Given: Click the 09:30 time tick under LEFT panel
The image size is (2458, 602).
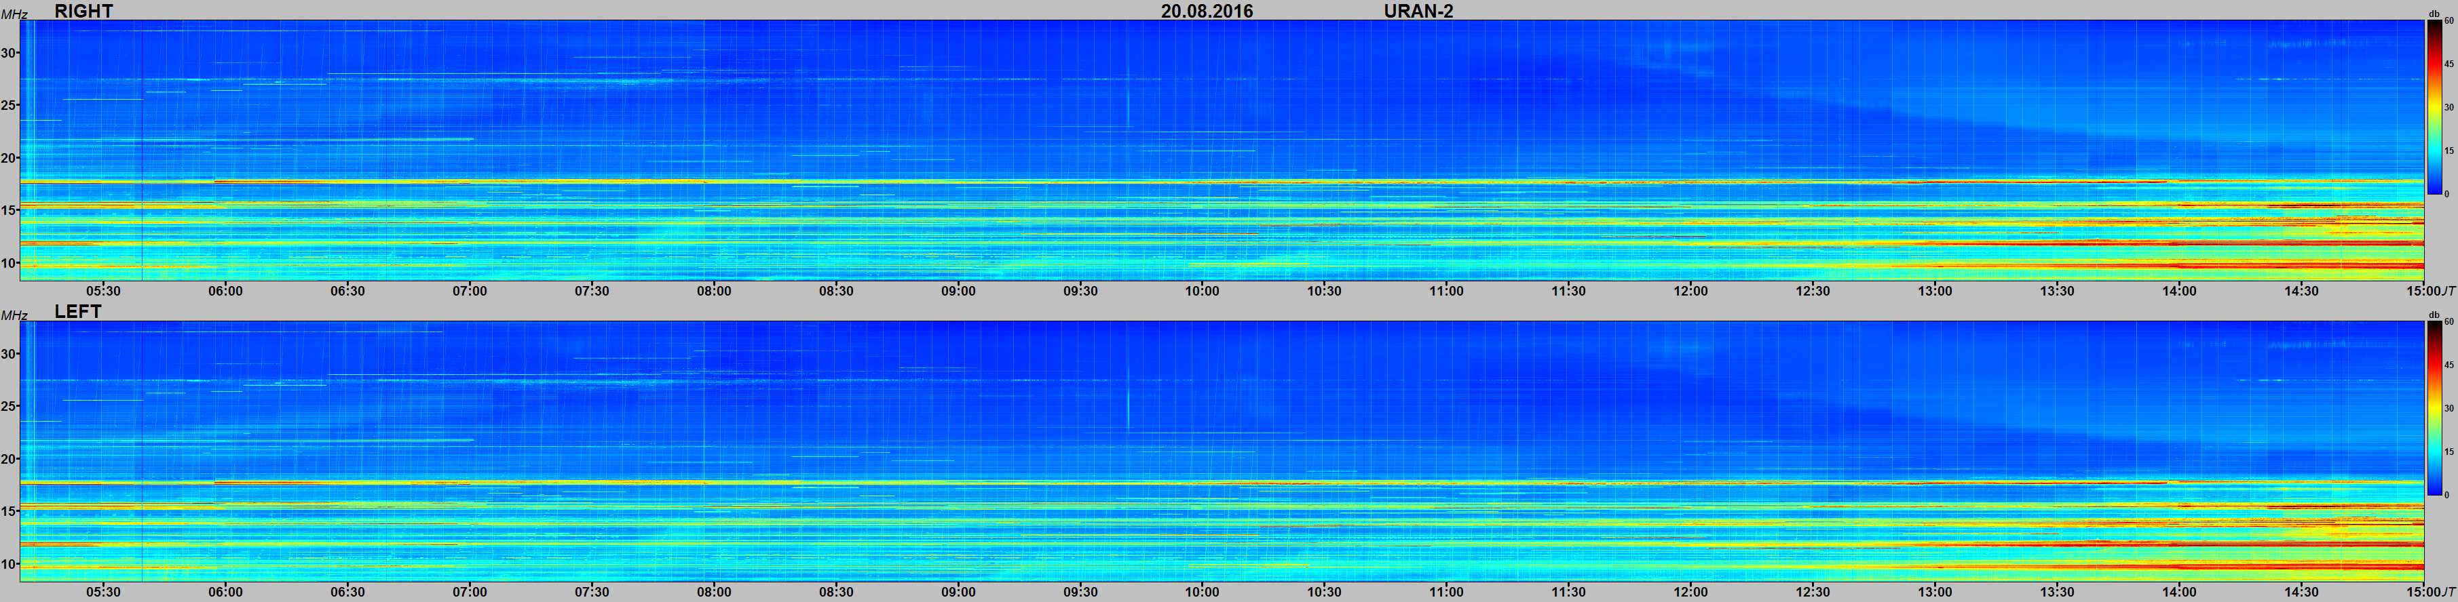Looking at the screenshot, I should (x=1080, y=592).
